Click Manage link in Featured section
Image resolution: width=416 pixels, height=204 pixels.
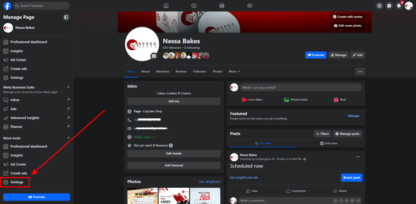[354, 116]
